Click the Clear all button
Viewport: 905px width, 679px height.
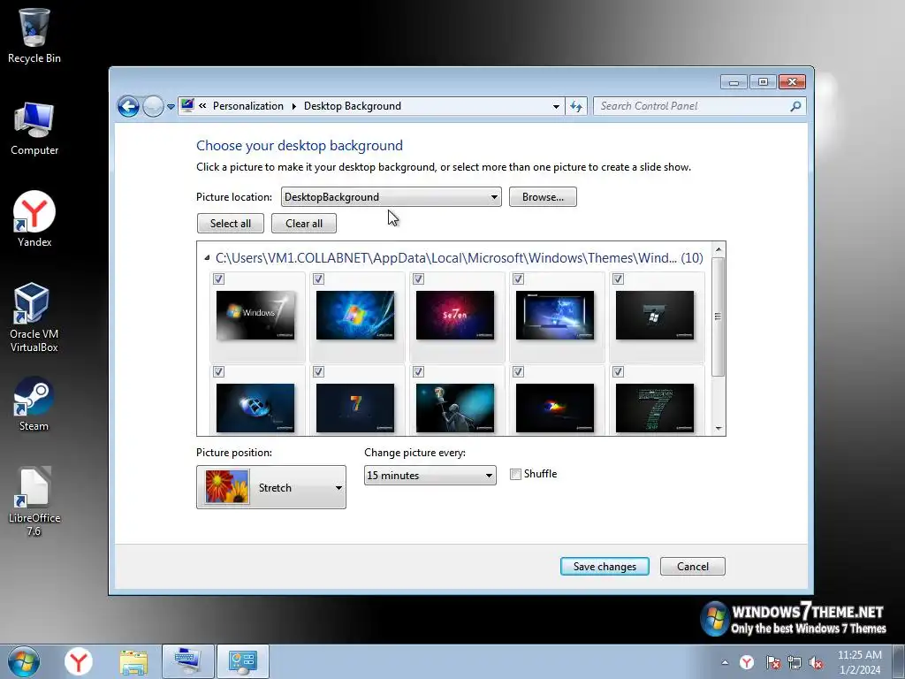(304, 224)
